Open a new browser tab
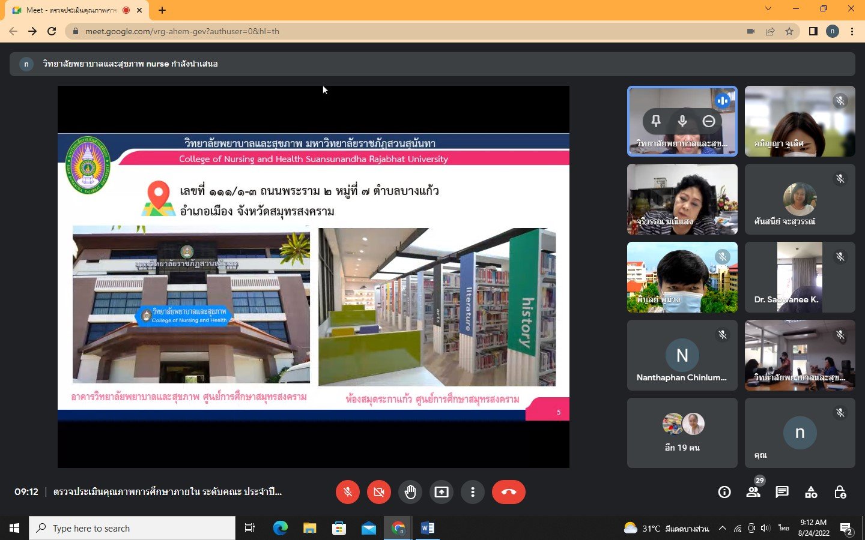Image resolution: width=865 pixels, height=540 pixels. (162, 10)
